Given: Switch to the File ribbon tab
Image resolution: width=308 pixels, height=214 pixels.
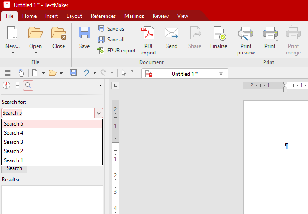Looking at the screenshot, I should [x=10, y=16].
